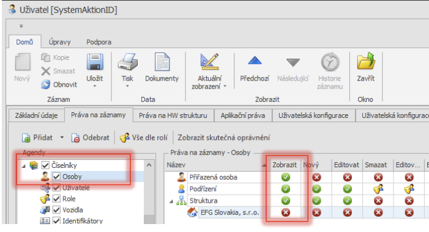Copy record with Kopie

55,57
